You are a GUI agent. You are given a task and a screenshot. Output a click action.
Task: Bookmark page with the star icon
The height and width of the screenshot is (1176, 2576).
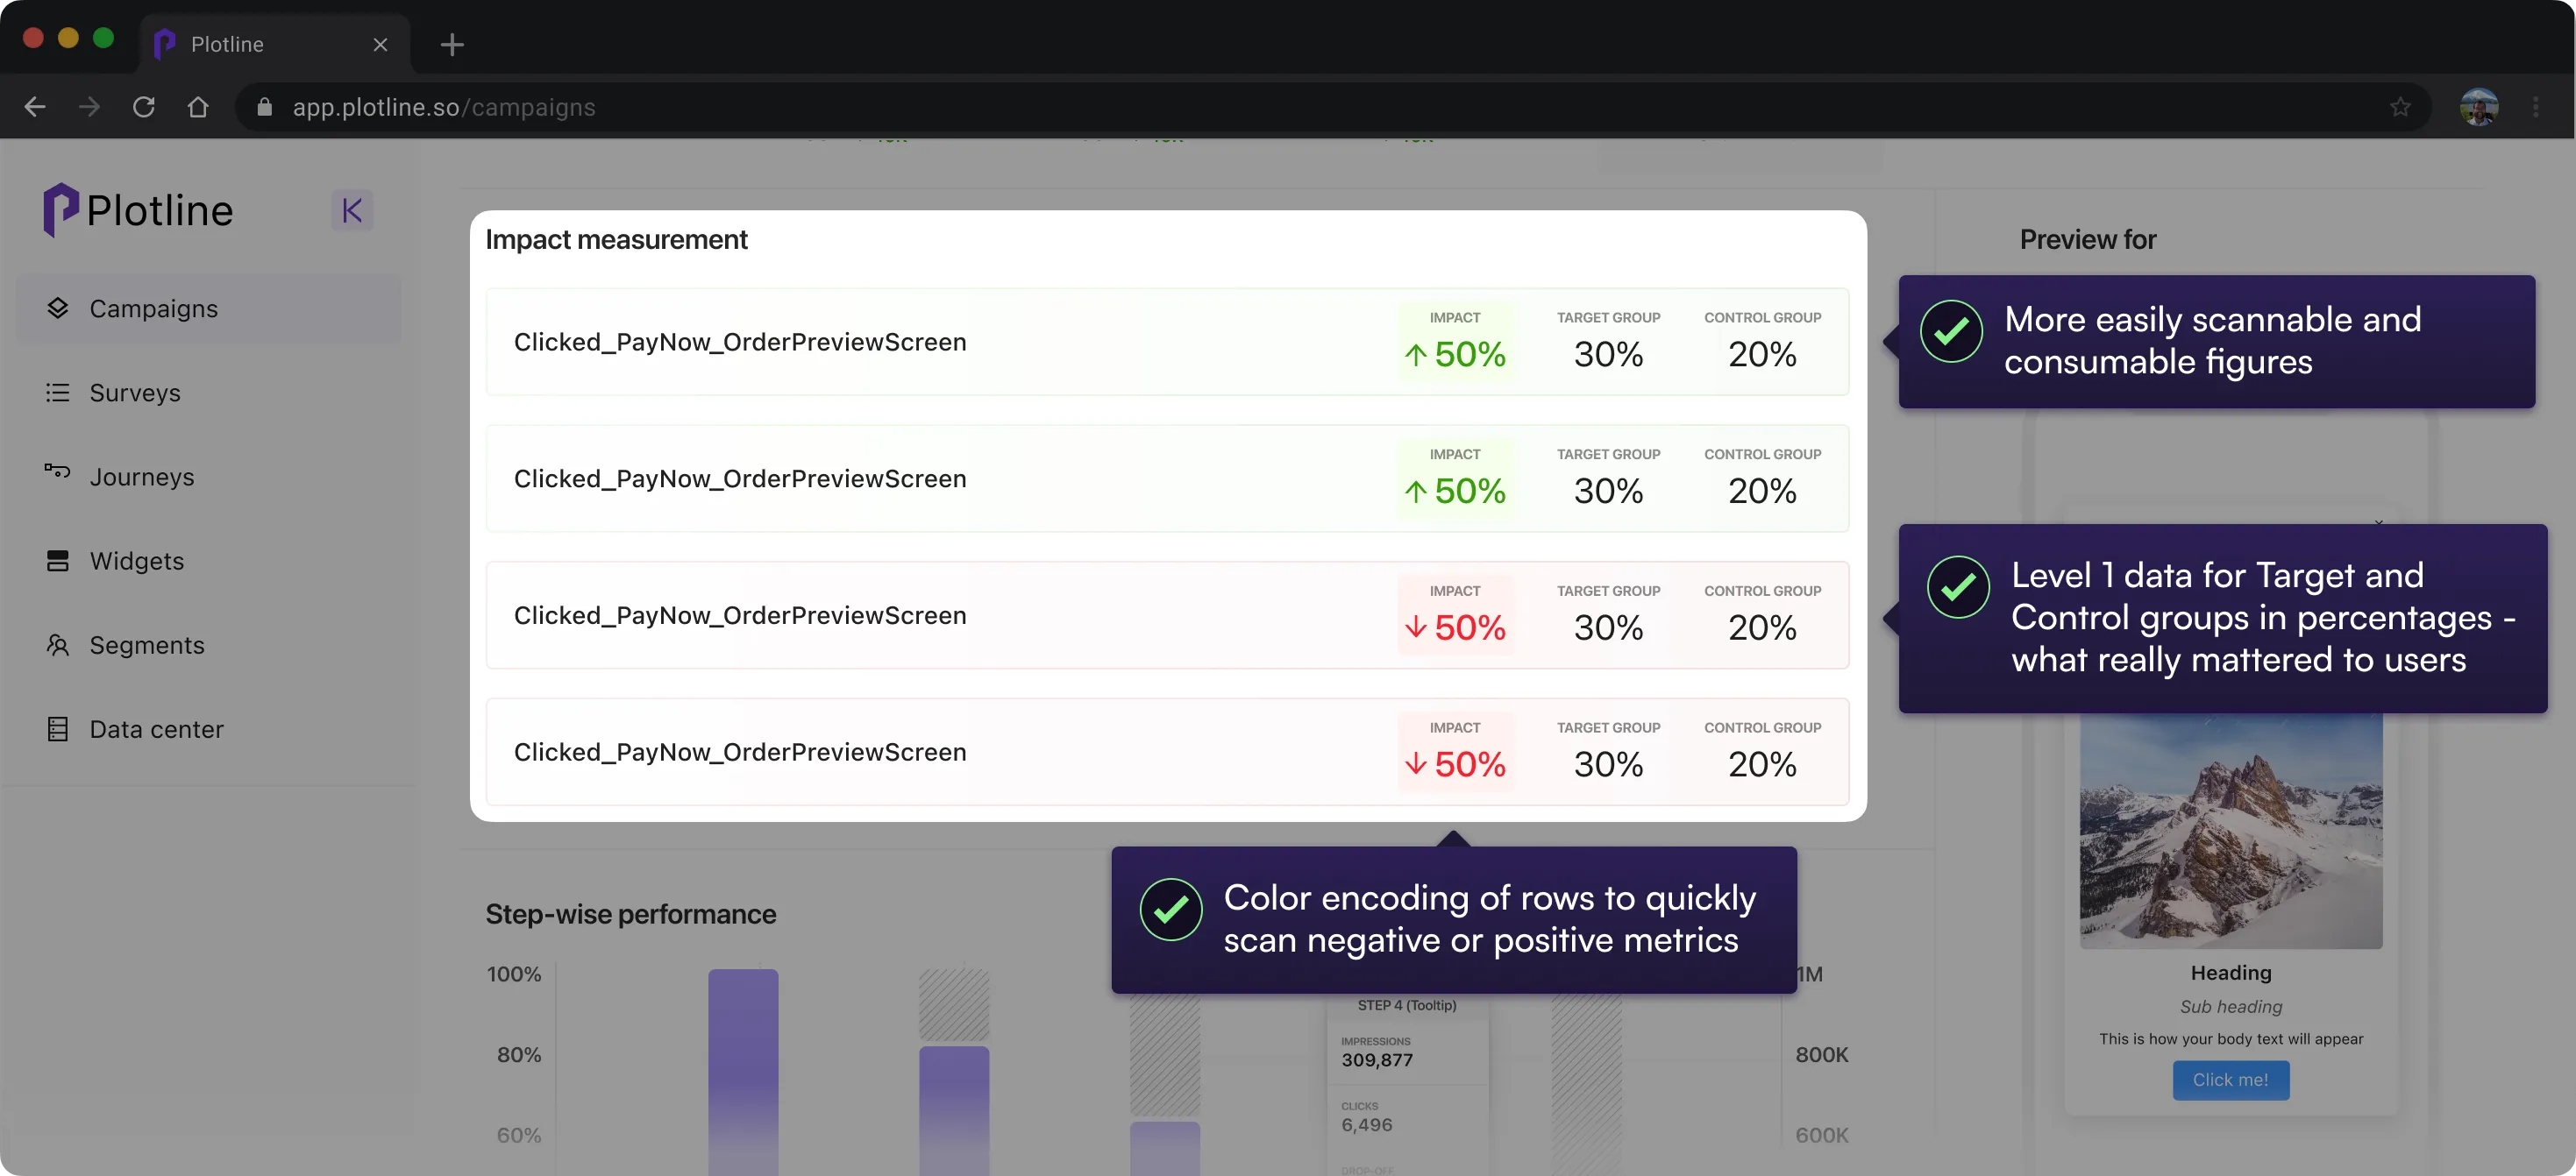pos(2399,107)
